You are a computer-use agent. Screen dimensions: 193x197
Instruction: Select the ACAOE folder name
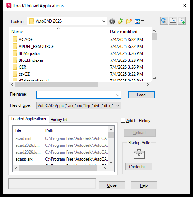(x=26, y=40)
